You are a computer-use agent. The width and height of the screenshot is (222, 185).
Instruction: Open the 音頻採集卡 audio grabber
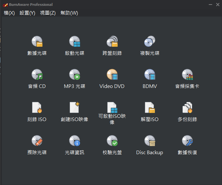187,79
